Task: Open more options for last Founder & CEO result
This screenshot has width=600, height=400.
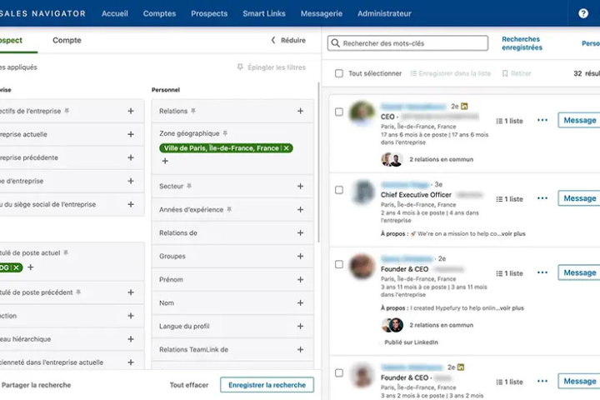Action: pos(542,381)
